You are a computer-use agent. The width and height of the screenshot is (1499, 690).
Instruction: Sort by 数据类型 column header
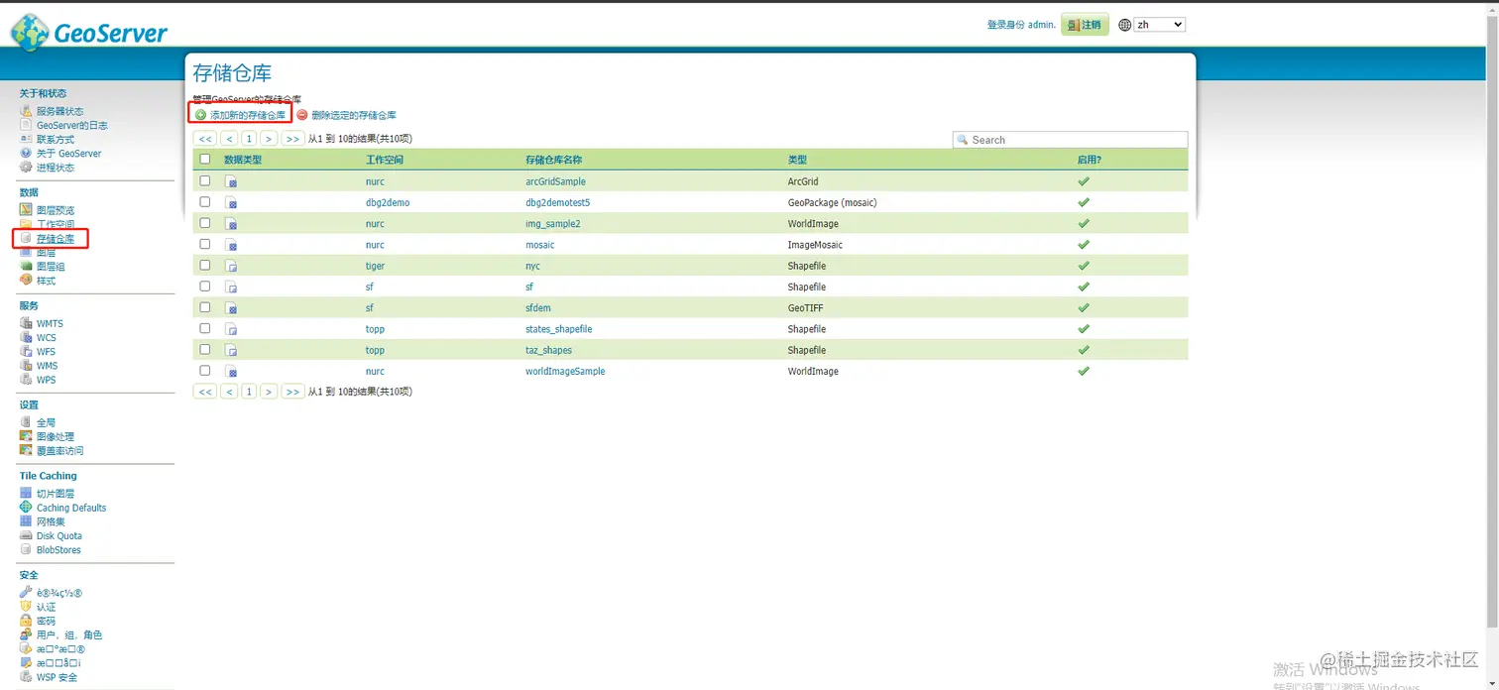243,160
